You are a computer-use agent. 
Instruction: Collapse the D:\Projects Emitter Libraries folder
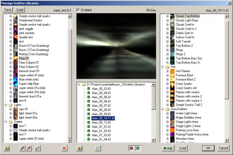[79, 85]
